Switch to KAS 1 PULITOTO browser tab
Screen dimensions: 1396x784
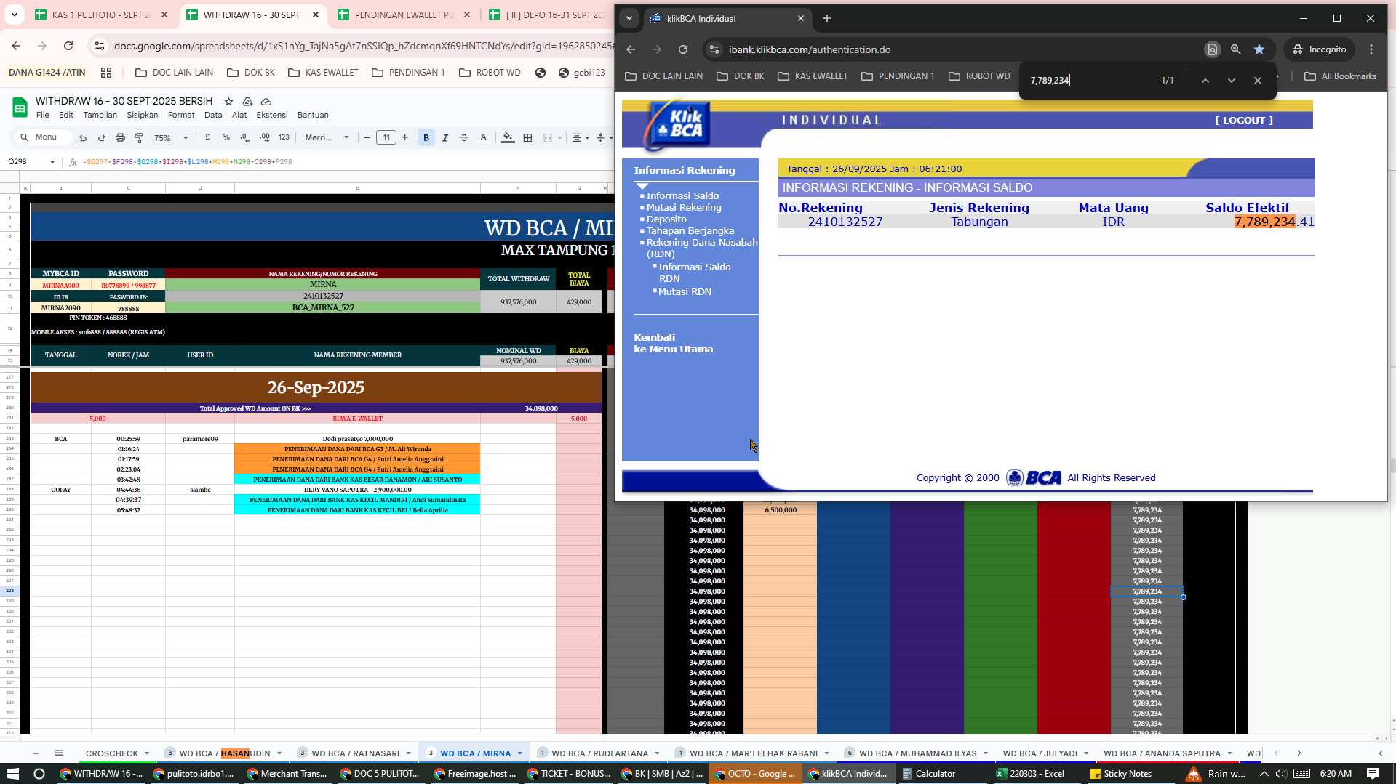pyautogui.click(x=101, y=15)
